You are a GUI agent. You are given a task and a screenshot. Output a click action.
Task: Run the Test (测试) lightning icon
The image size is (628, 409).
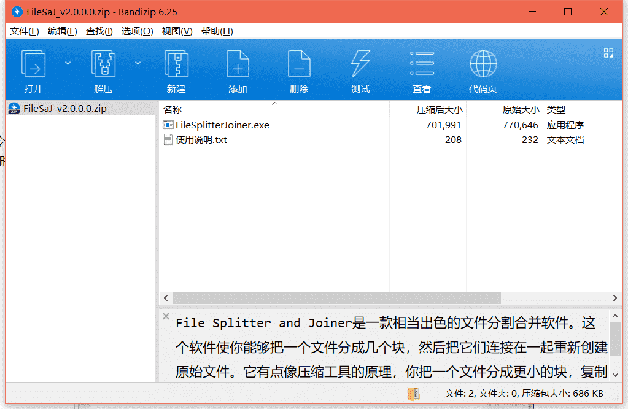360,64
